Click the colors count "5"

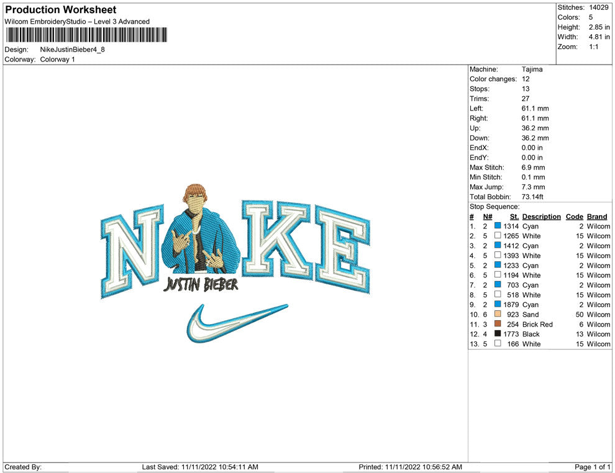(591, 17)
